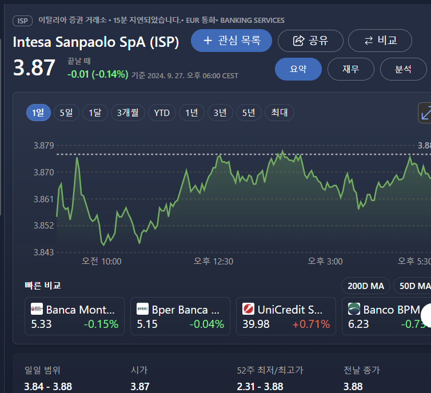The image size is (431, 393).
Task: Click the UniCredit red logo icon
Action: point(248,309)
